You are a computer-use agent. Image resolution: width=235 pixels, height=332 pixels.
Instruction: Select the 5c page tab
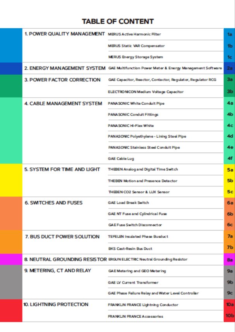[230, 192]
